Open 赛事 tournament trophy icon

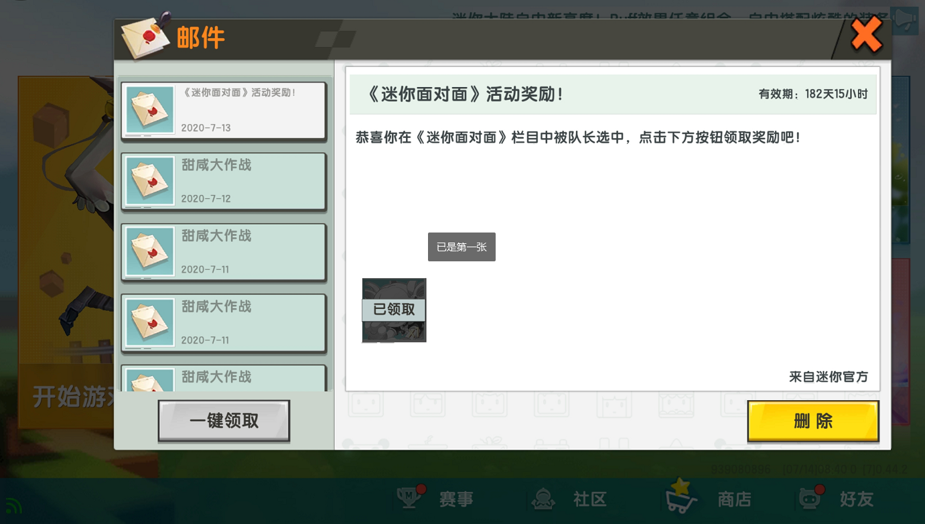tap(410, 499)
